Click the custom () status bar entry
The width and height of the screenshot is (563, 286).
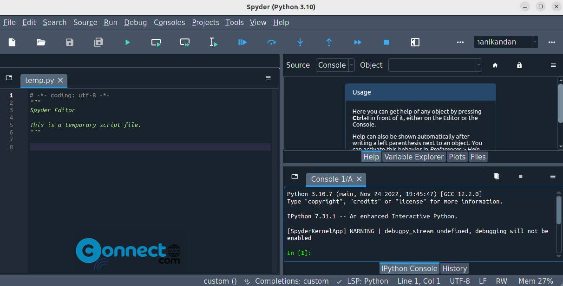coord(220,281)
